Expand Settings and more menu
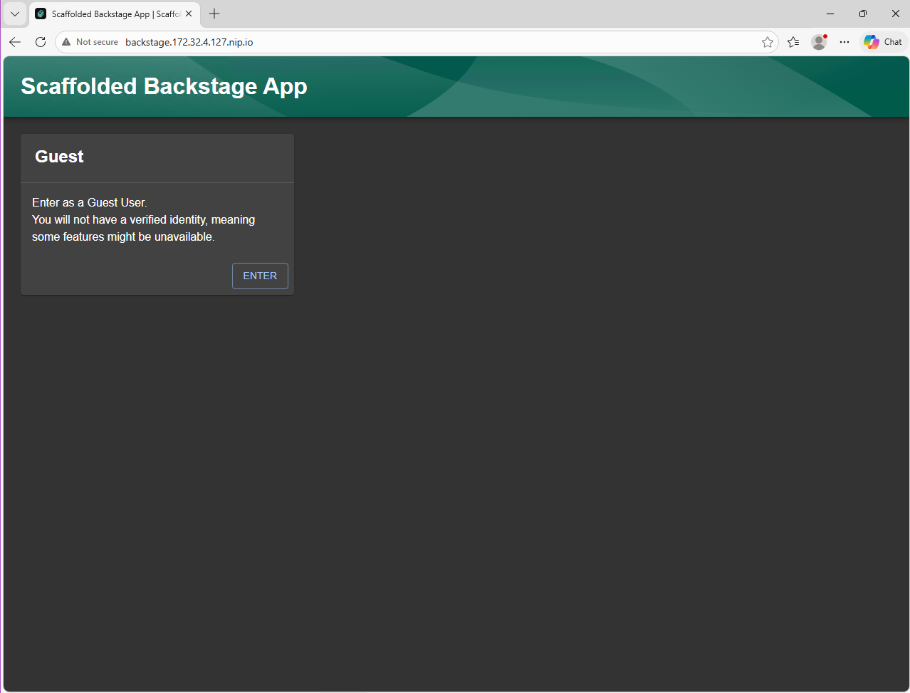The height and width of the screenshot is (693, 910). (x=844, y=42)
